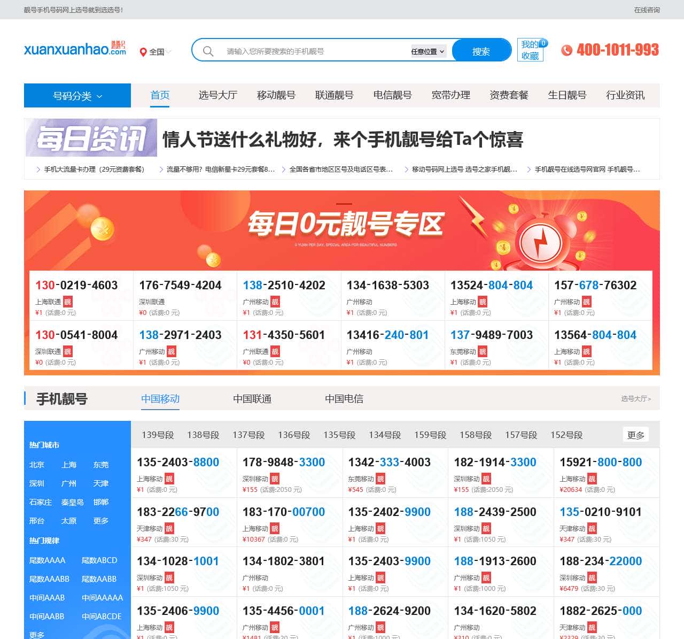Image resolution: width=684 pixels, height=639 pixels.
Task: Select 138号段 filter
Action: (203, 435)
